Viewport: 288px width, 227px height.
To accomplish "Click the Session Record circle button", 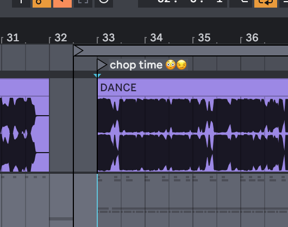I will pyautogui.click(x=104, y=3).
